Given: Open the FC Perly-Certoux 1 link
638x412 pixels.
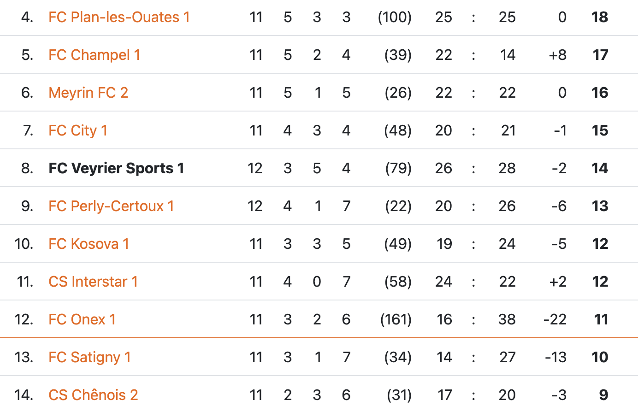Looking at the screenshot, I should (111, 206).
